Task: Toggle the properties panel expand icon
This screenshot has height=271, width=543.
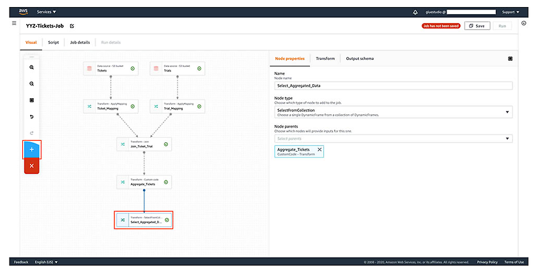Action: (510, 59)
